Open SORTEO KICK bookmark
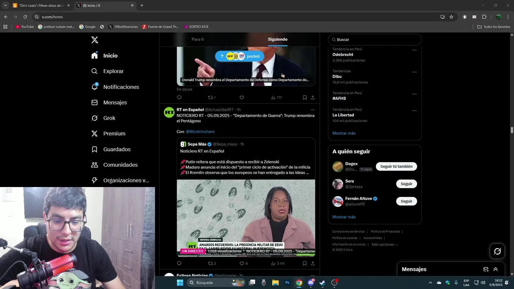 [x=196, y=27]
